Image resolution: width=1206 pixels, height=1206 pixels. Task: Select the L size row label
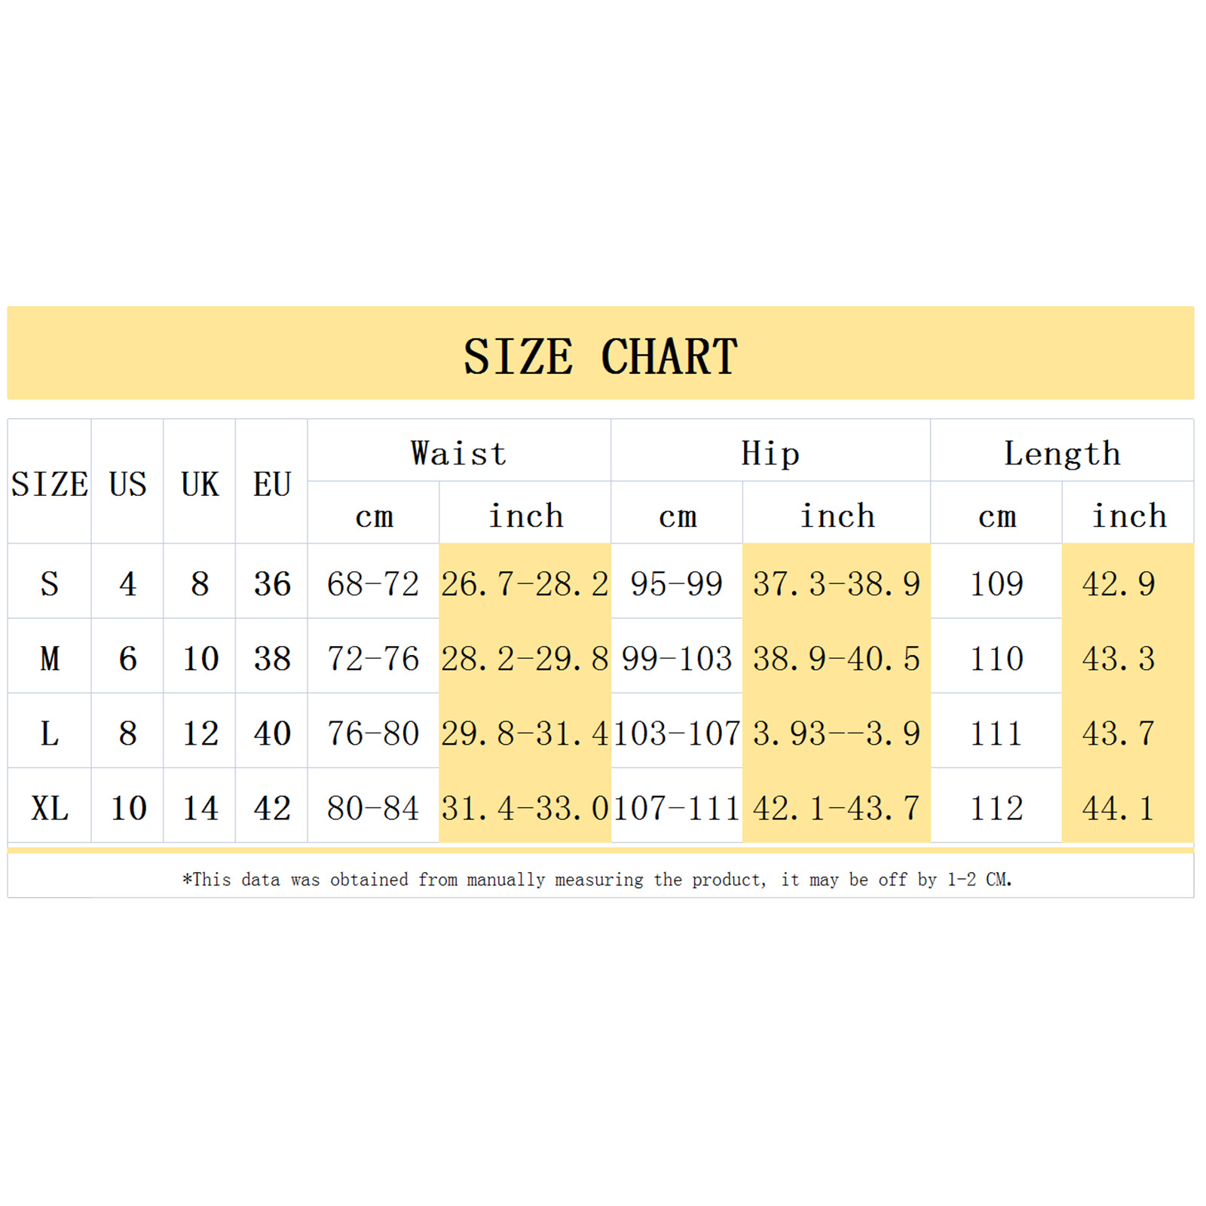tap(50, 733)
